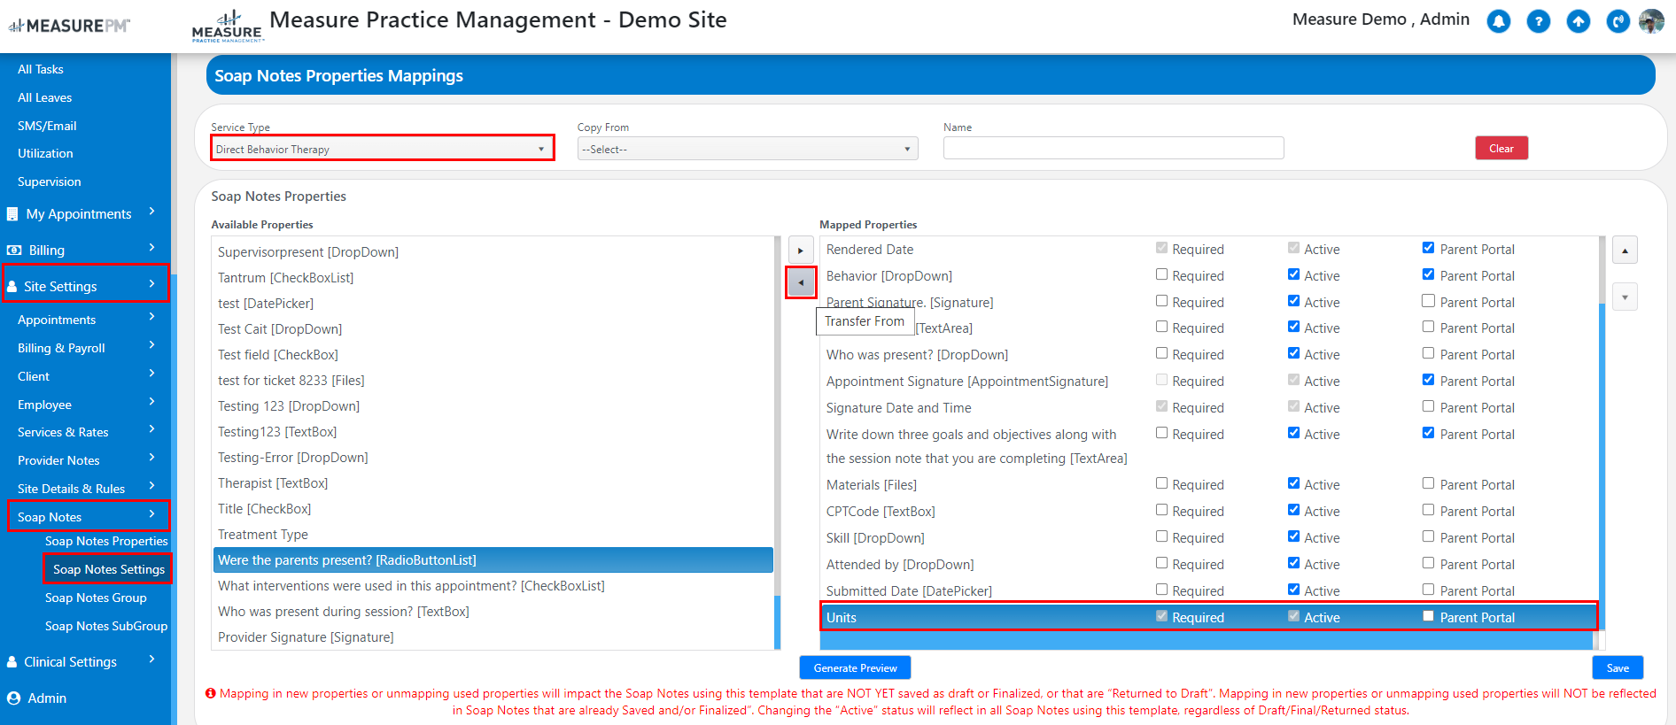
Task: Click the Generate Preview button
Action: 855,668
